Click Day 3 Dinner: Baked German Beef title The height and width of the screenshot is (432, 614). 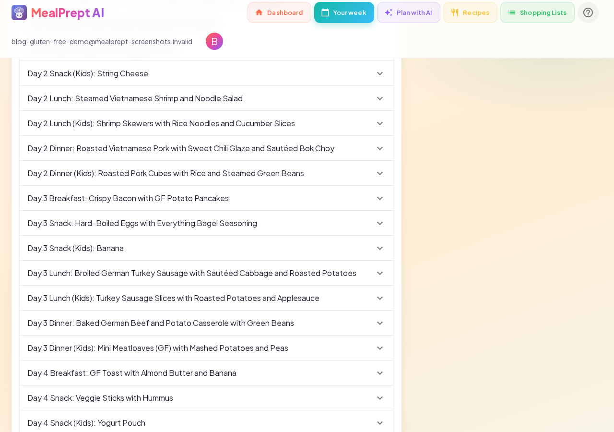click(x=161, y=323)
